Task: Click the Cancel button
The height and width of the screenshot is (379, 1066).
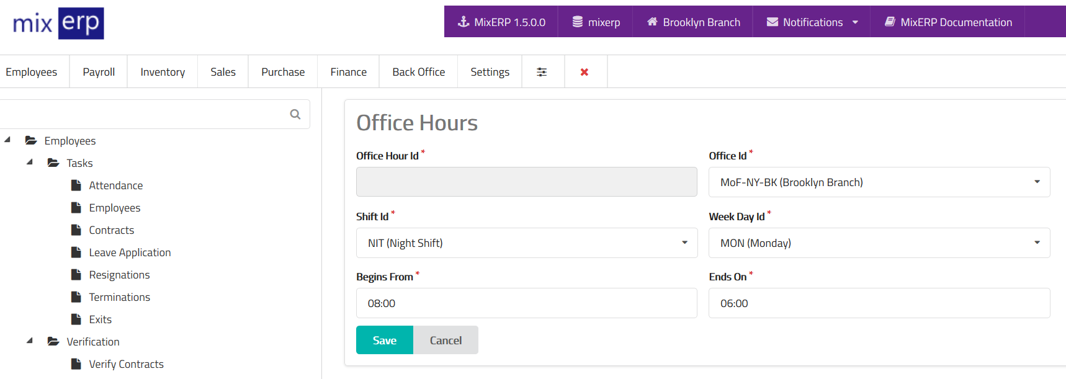Action: pos(446,341)
